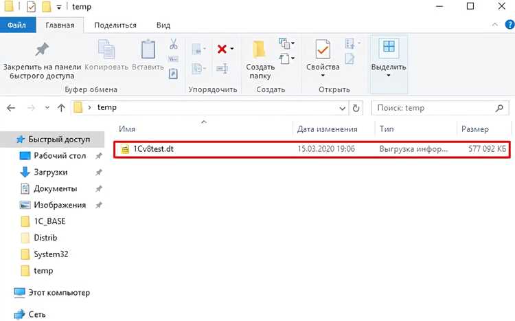Viewport: 515px width, 321px height.
Task: Click the scissors cut icon
Action: 174,44
